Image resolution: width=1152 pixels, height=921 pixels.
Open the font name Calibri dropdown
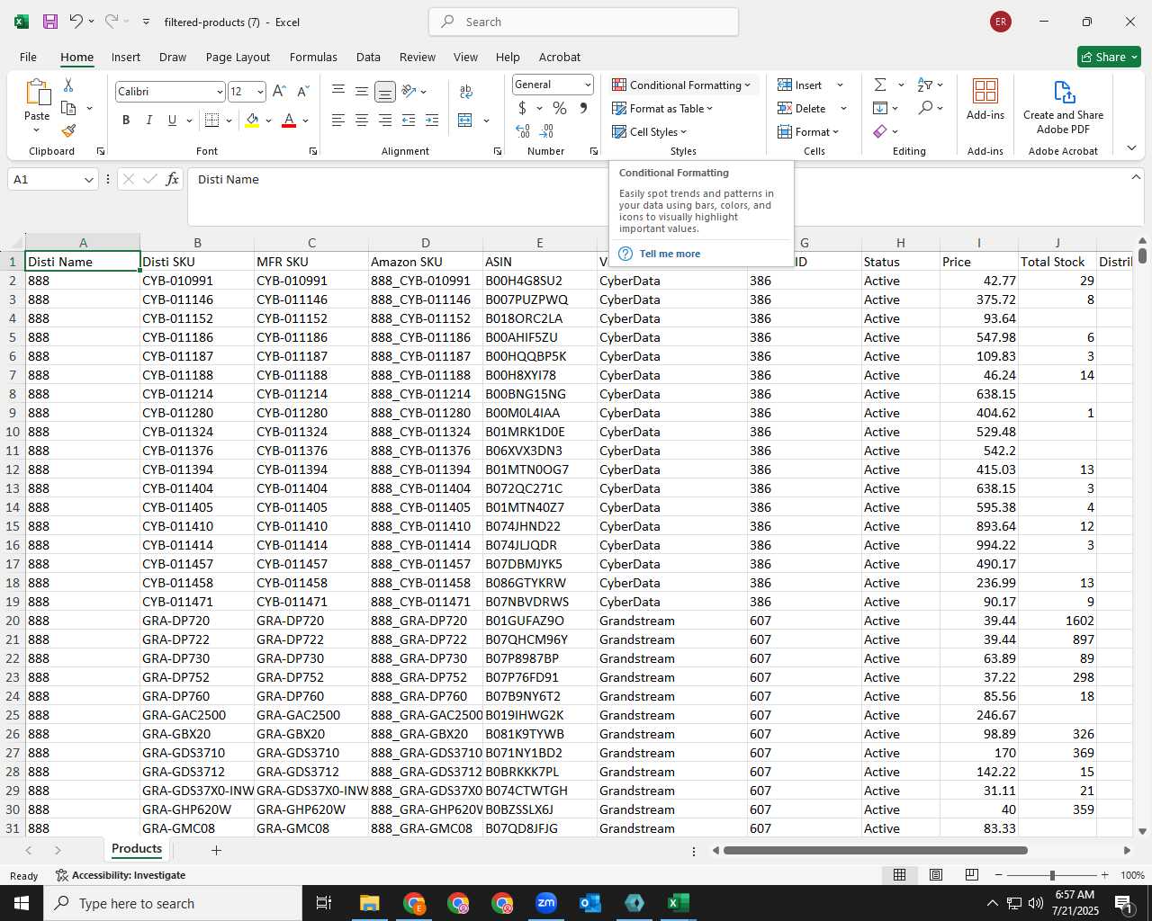point(220,92)
